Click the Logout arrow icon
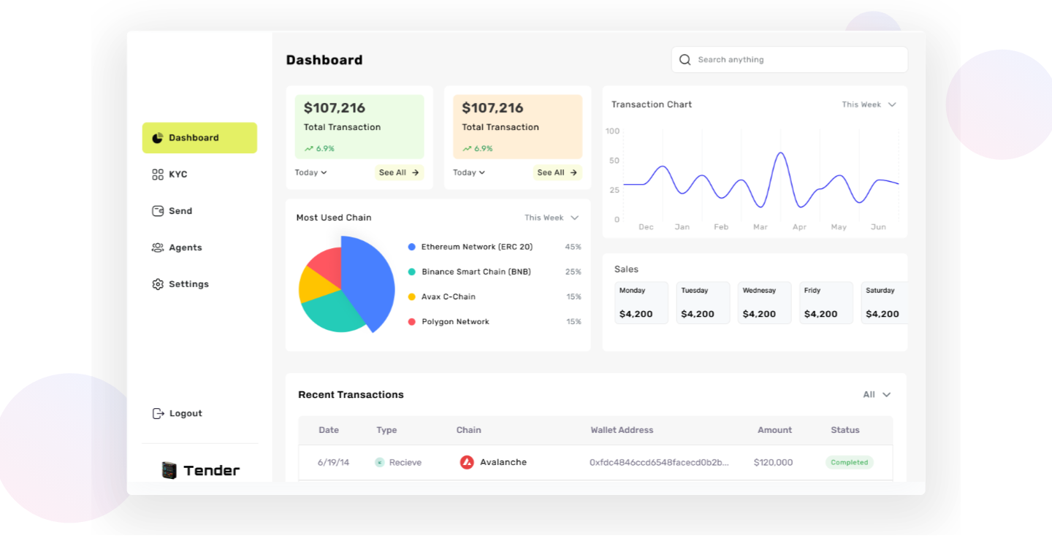1052x549 pixels. point(158,413)
